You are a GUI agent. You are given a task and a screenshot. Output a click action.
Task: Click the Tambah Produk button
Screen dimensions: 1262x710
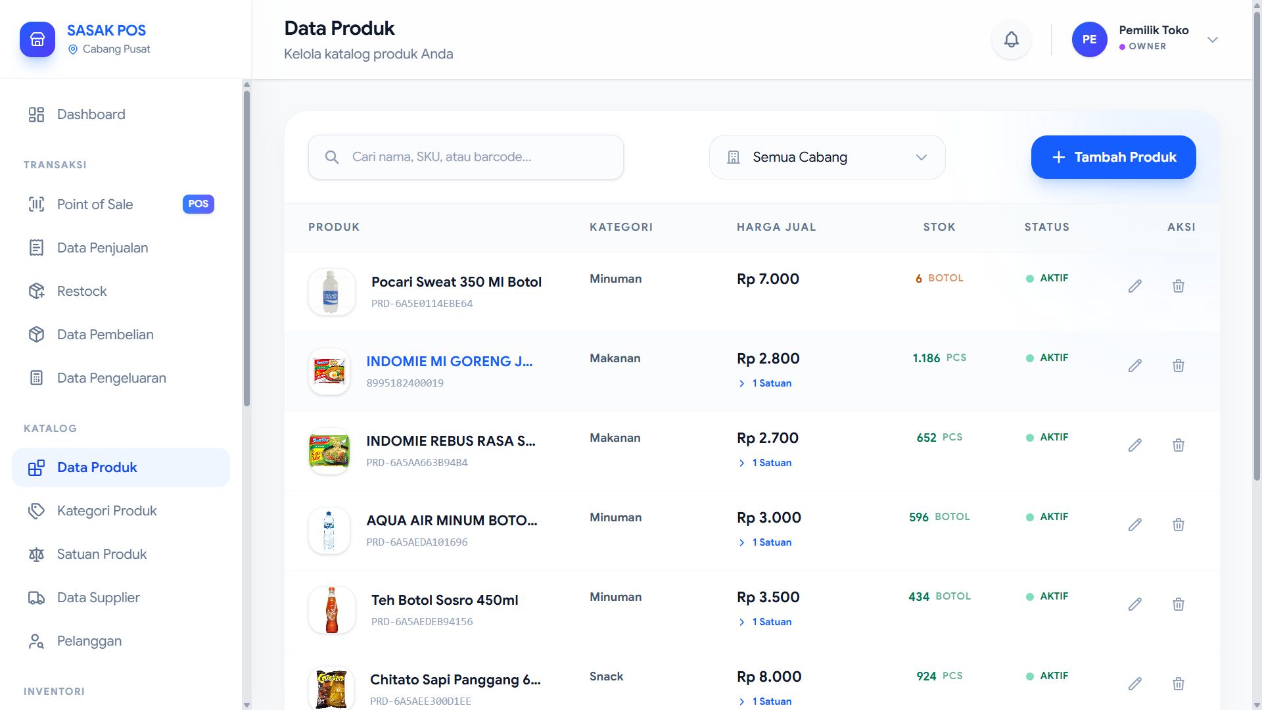1113,157
